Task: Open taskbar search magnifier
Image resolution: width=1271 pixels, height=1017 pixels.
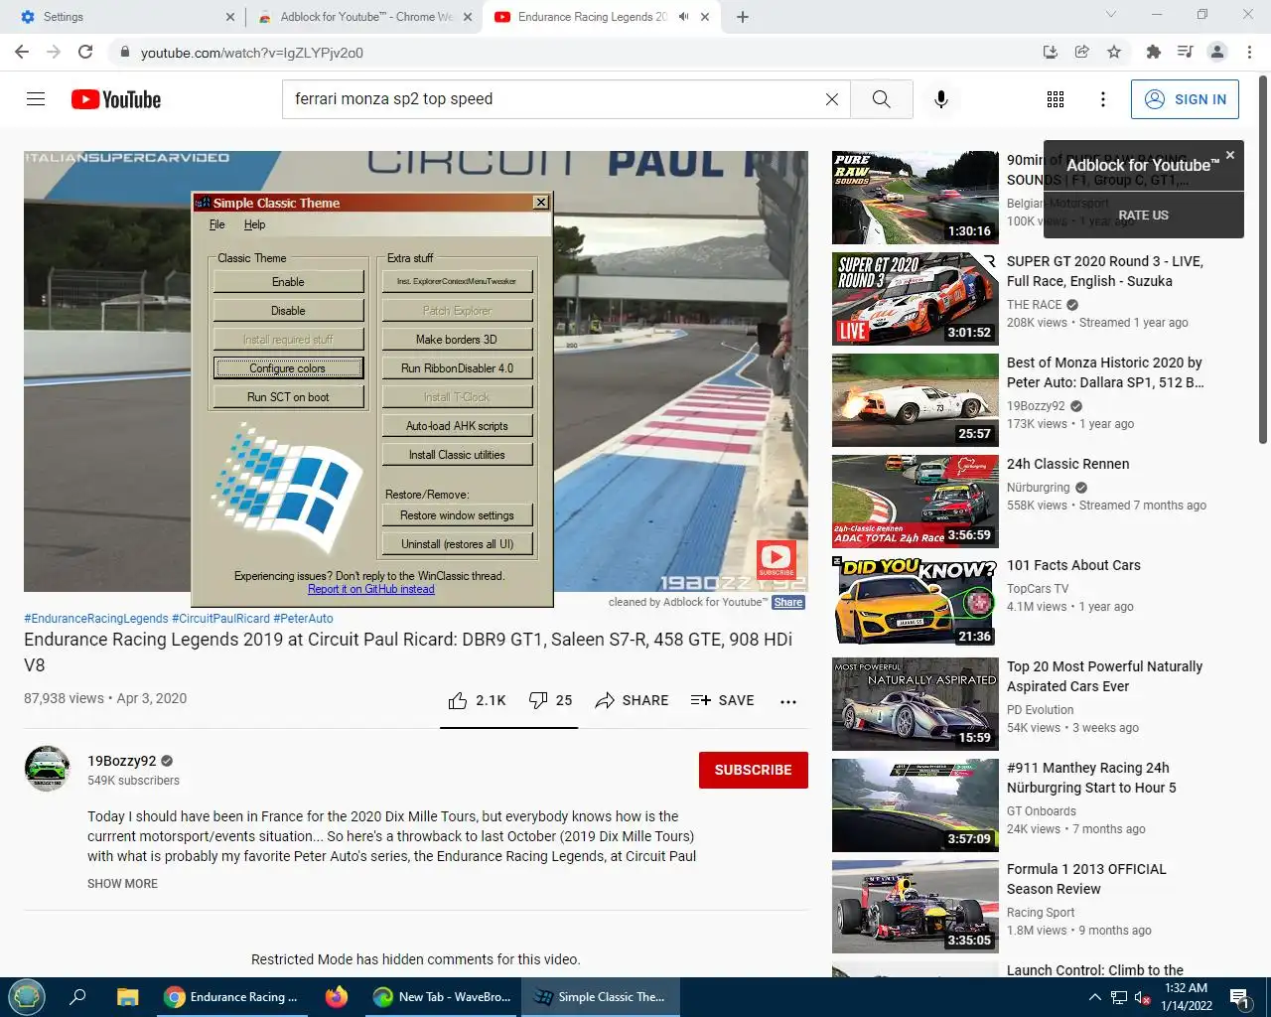Action: coord(77,997)
